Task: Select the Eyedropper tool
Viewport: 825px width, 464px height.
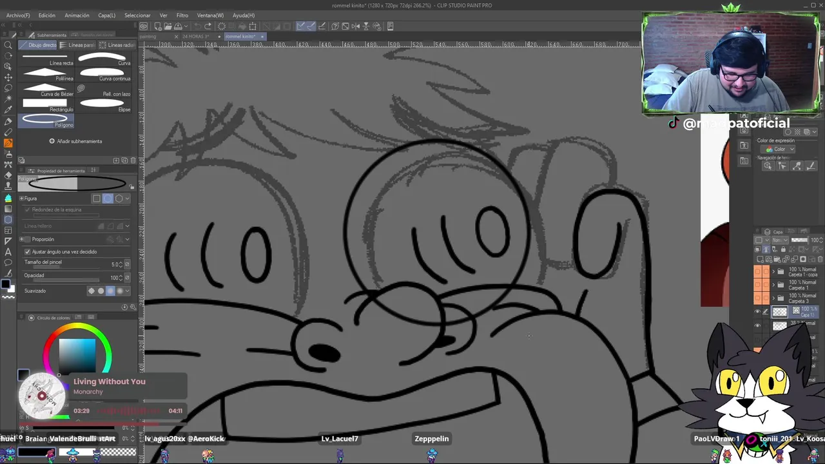Action: click(8, 110)
